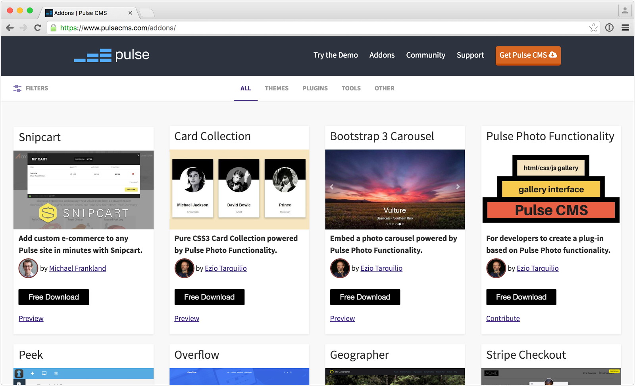
Task: Open the Chrome profile user icon
Action: point(625,11)
